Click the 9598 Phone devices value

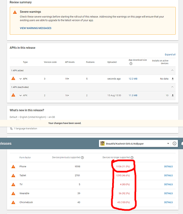tap(78, 166)
